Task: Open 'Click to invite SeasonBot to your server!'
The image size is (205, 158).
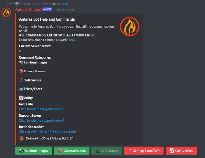Action: 47,132
